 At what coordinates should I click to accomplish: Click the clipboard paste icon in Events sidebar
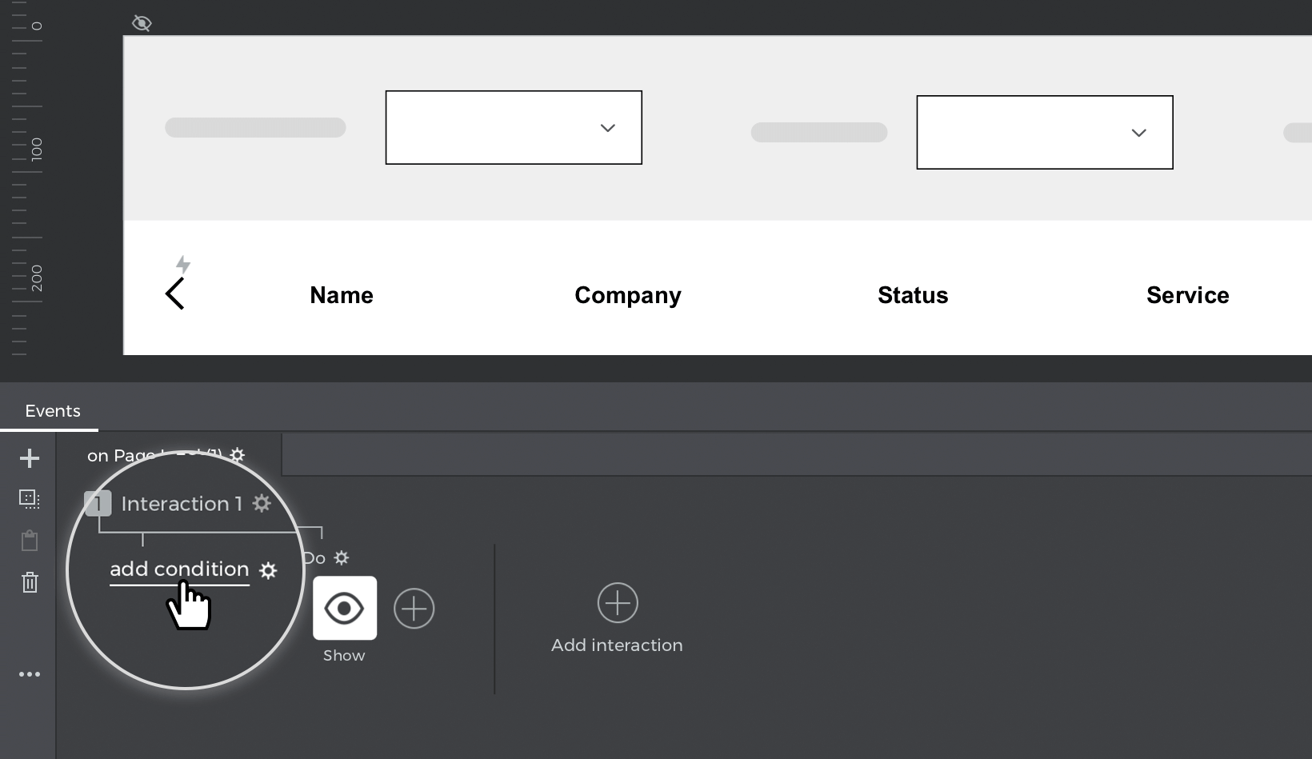click(30, 541)
